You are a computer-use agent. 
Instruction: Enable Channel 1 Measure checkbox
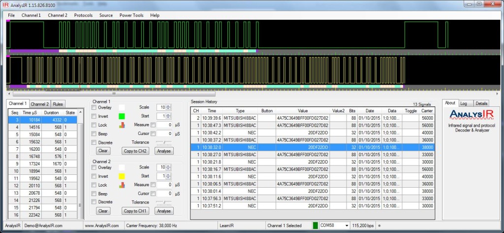click(x=153, y=125)
